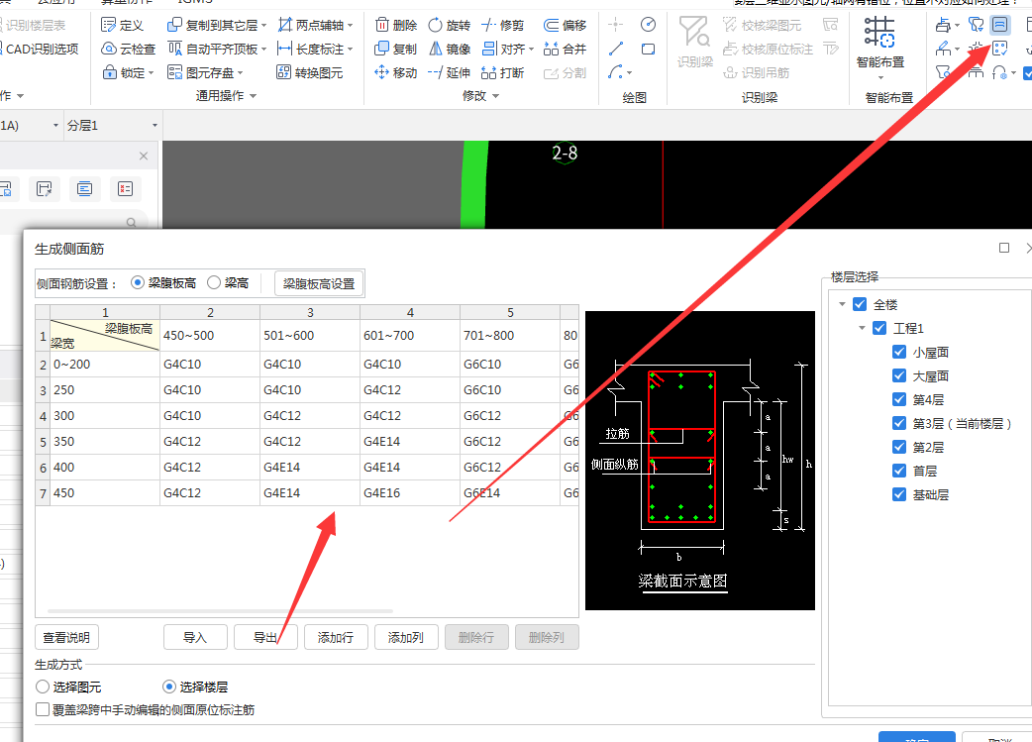The height and width of the screenshot is (742, 1032).
Task: Collapse the 全楼 tree node
Action: [843, 304]
